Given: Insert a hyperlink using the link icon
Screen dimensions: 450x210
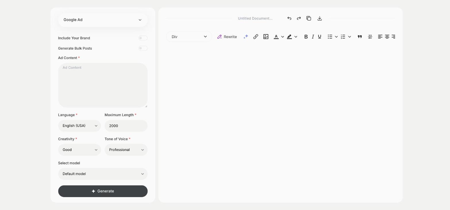Looking at the screenshot, I should [x=256, y=37].
